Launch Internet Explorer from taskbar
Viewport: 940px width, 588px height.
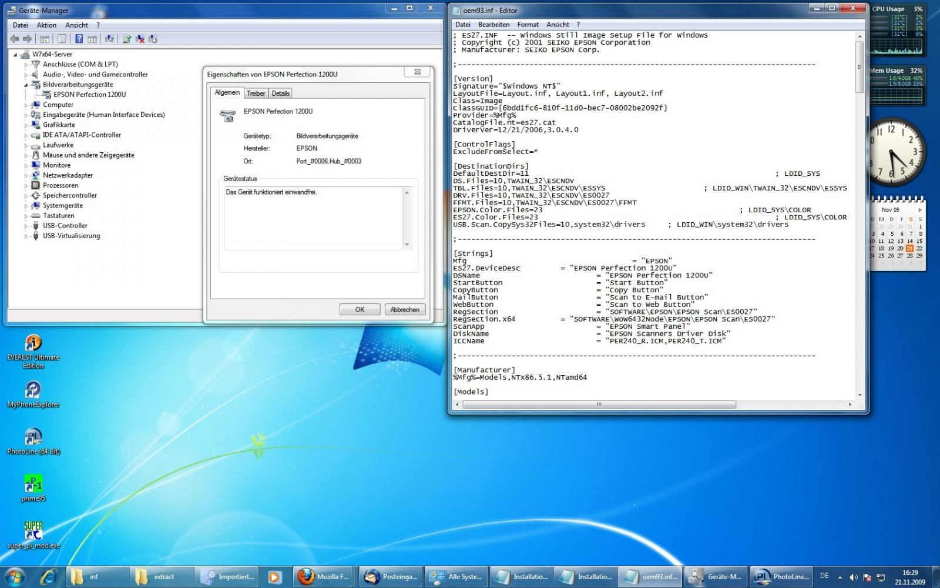pyautogui.click(x=49, y=577)
